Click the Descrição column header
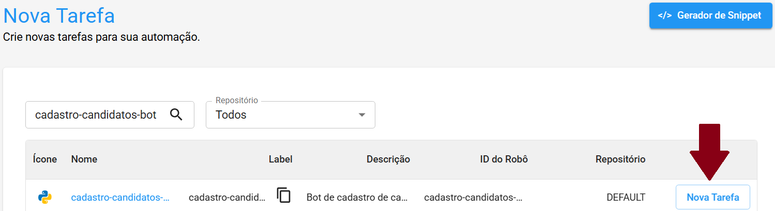This screenshot has width=775, height=211. [x=388, y=159]
